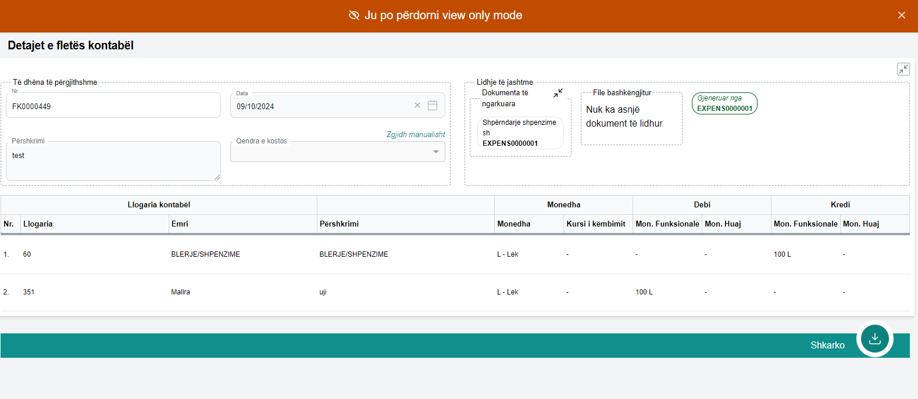Click the crossed-eye view only icon

[353, 15]
